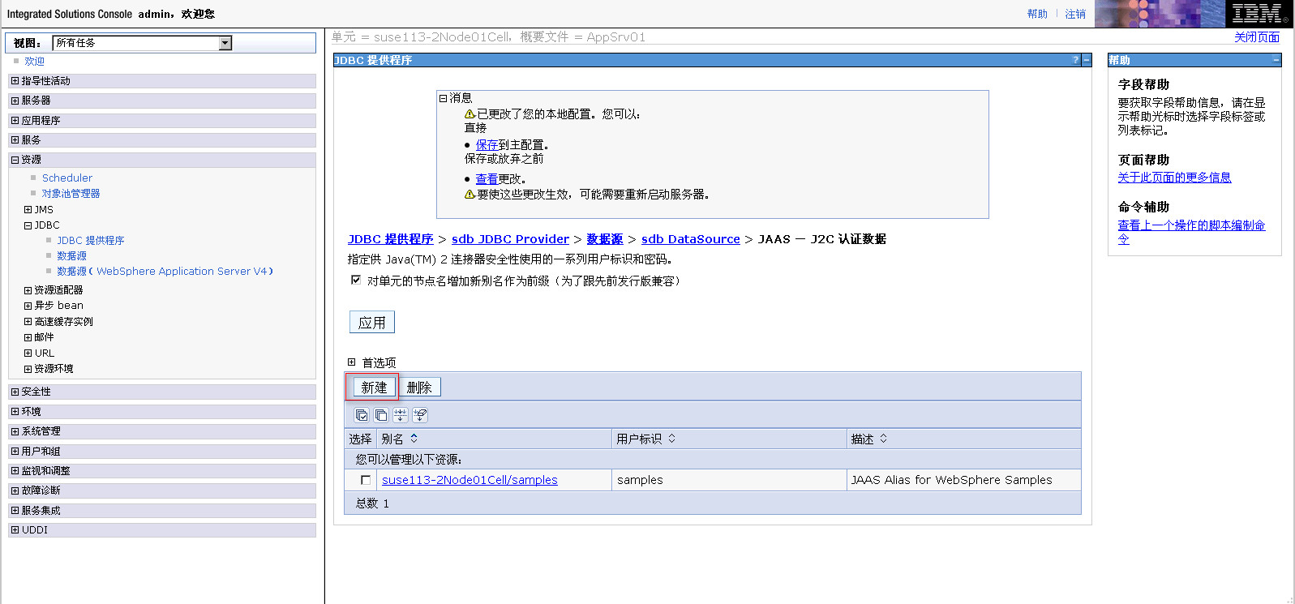Expand the 异步 bean node

point(28,306)
